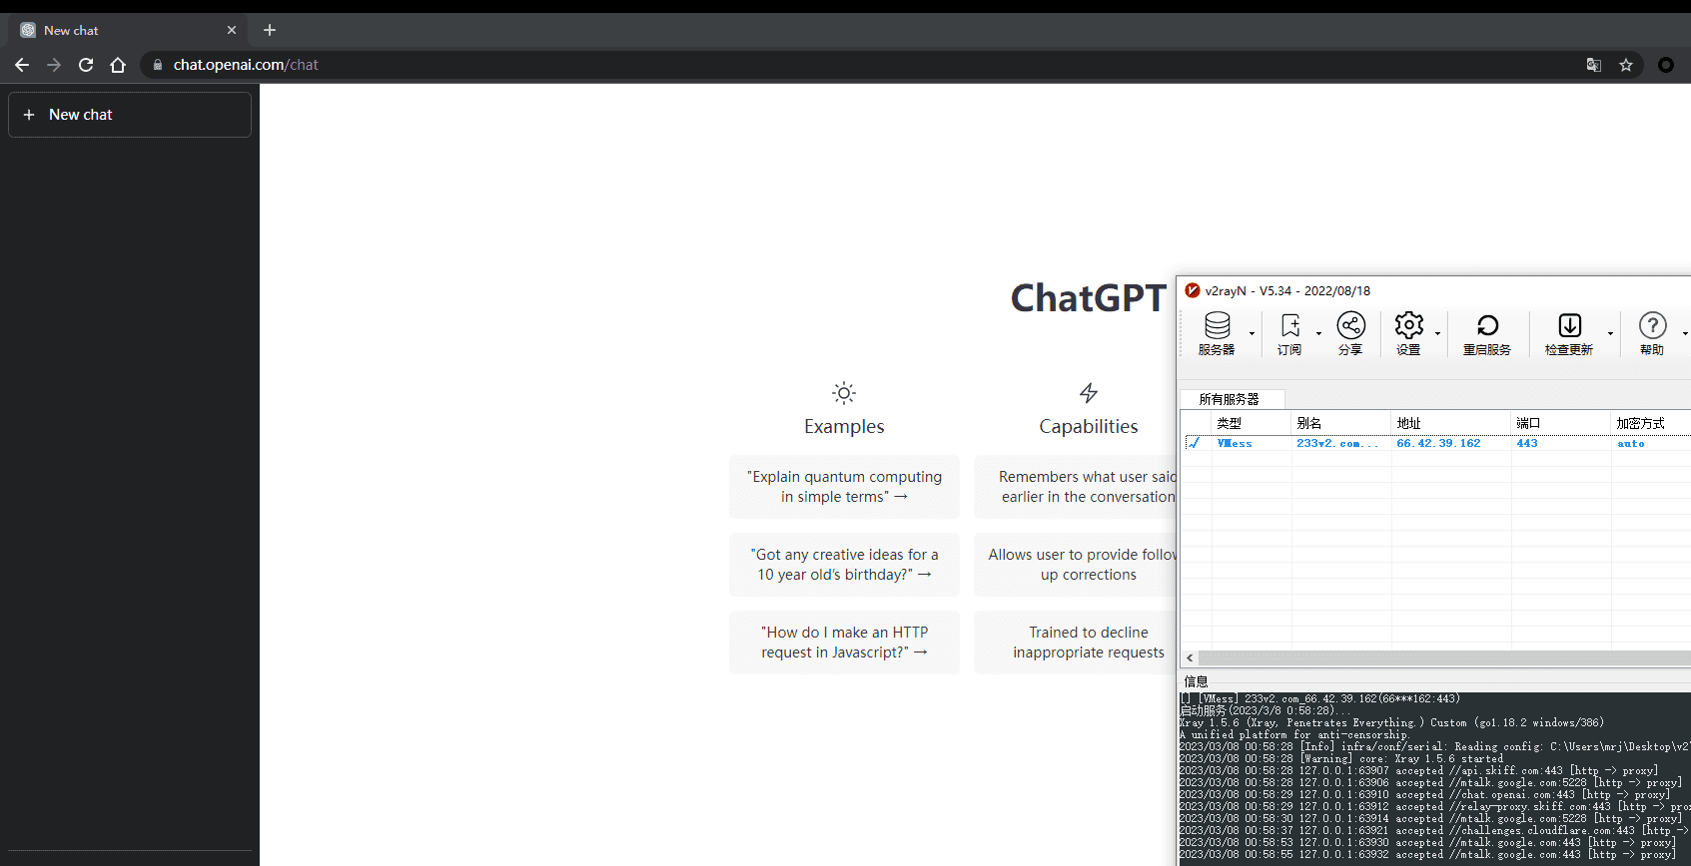Click the chat.openai.com:443 log line
Viewport: 1691px width, 866px height.
[x=1424, y=795]
